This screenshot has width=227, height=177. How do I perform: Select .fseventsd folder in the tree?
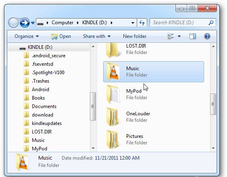[x=42, y=64]
